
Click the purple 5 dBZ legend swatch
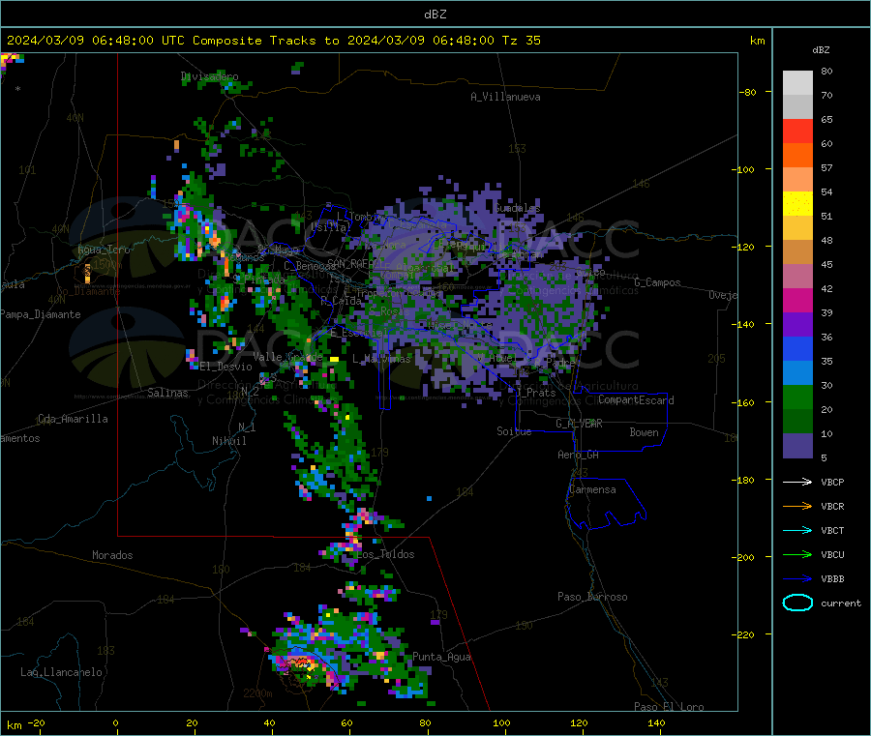(797, 446)
